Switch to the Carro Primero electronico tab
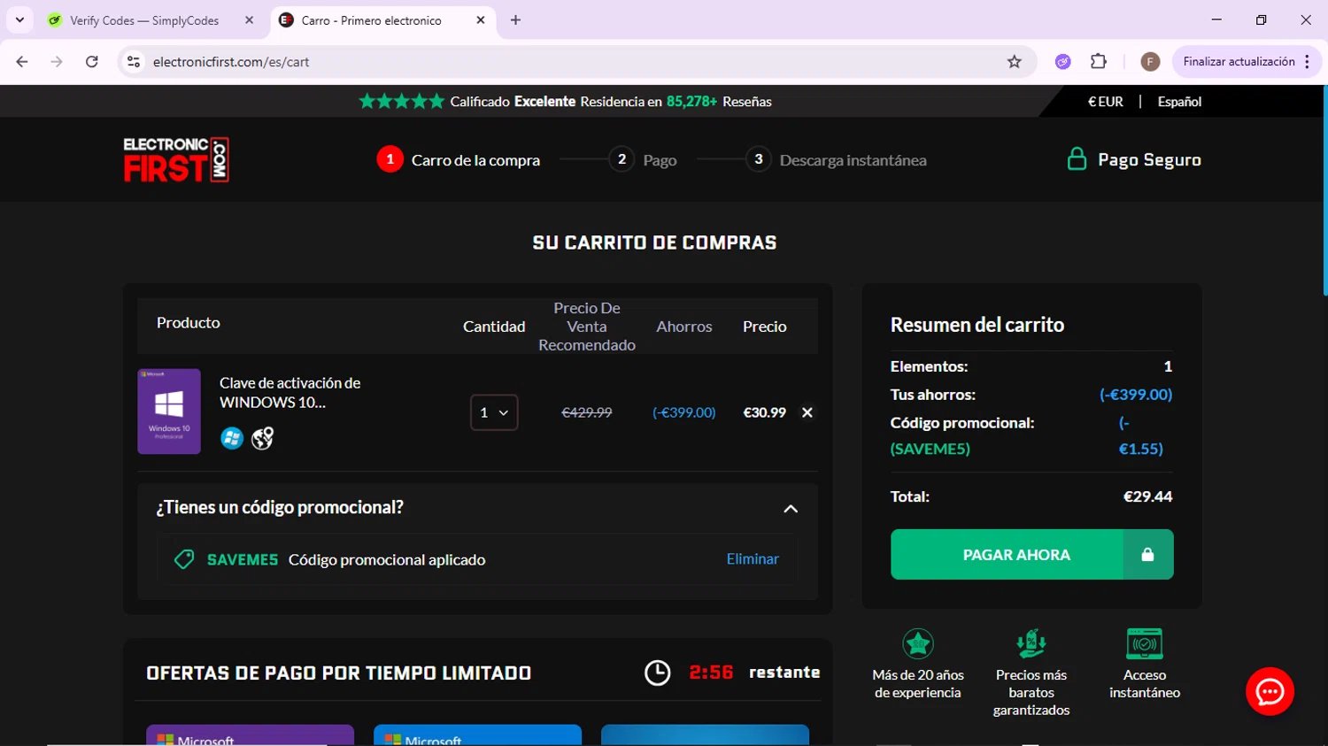This screenshot has height=746, width=1328. coord(382,20)
